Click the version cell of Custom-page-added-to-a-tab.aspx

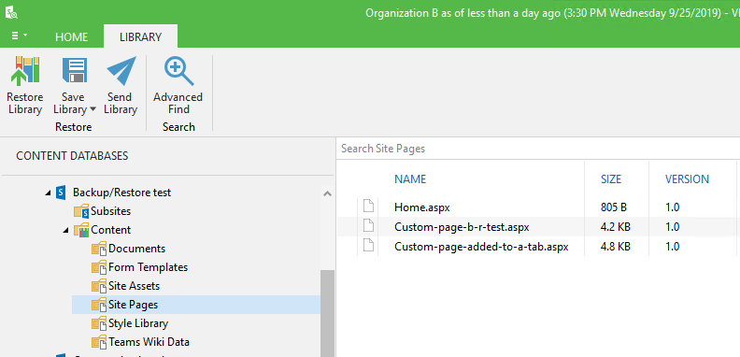click(x=672, y=247)
